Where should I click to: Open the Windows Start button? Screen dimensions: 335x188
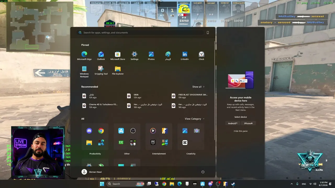pyautogui.click(x=102, y=184)
